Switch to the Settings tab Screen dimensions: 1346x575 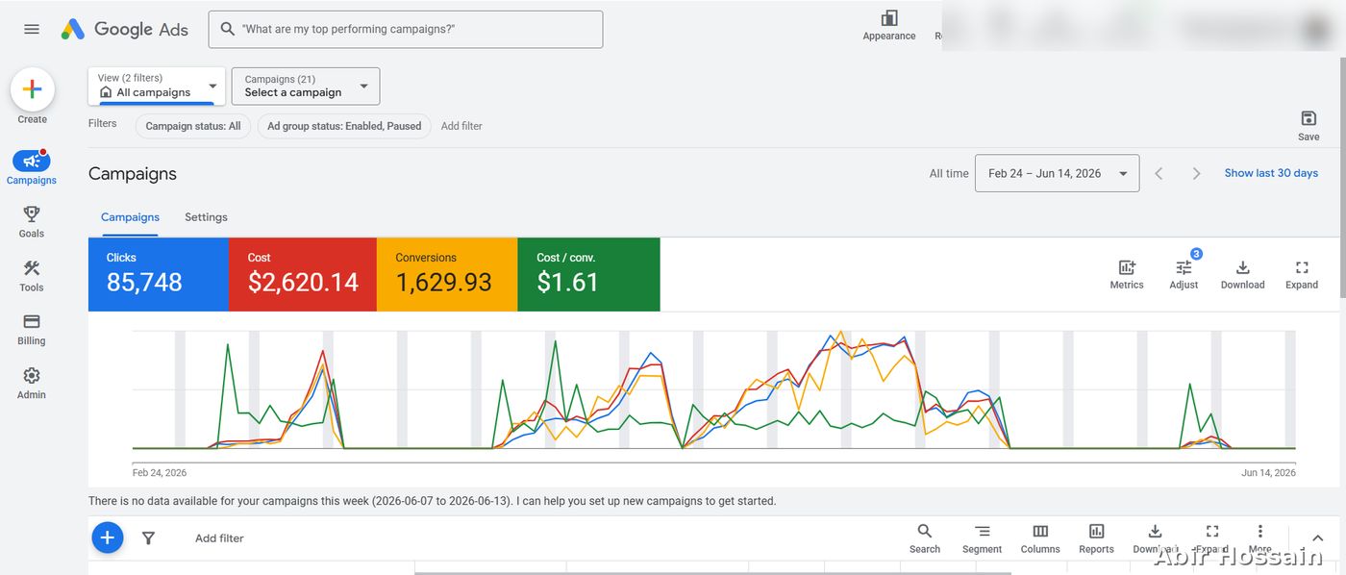point(206,217)
